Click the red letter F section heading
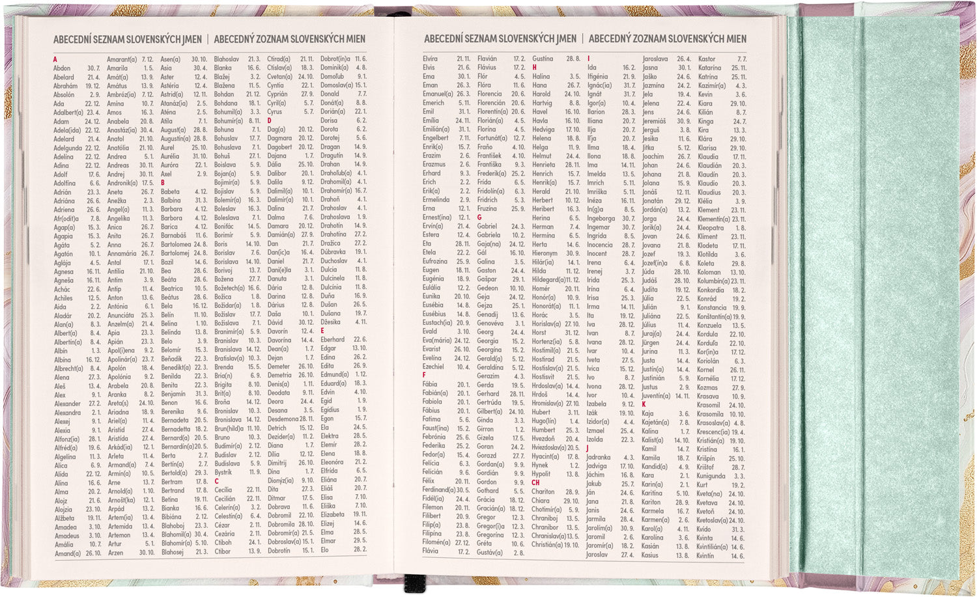The height and width of the screenshot is (597, 977). pos(424,376)
